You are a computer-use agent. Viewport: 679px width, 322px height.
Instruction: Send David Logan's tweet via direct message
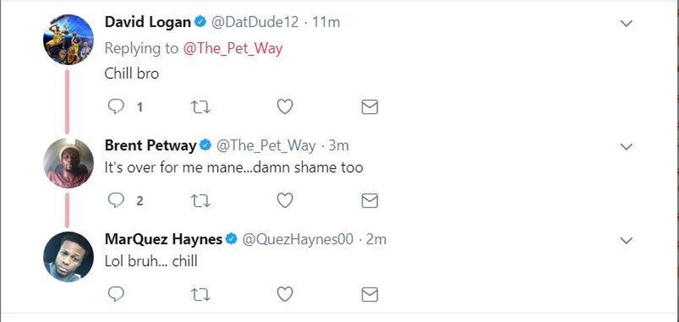tap(369, 107)
